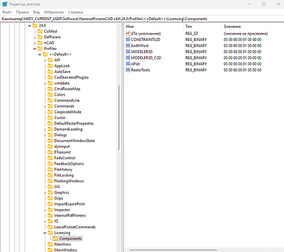Click the registry path address bar
This screenshot has width=284, height=252.
pyautogui.click(x=142, y=19)
